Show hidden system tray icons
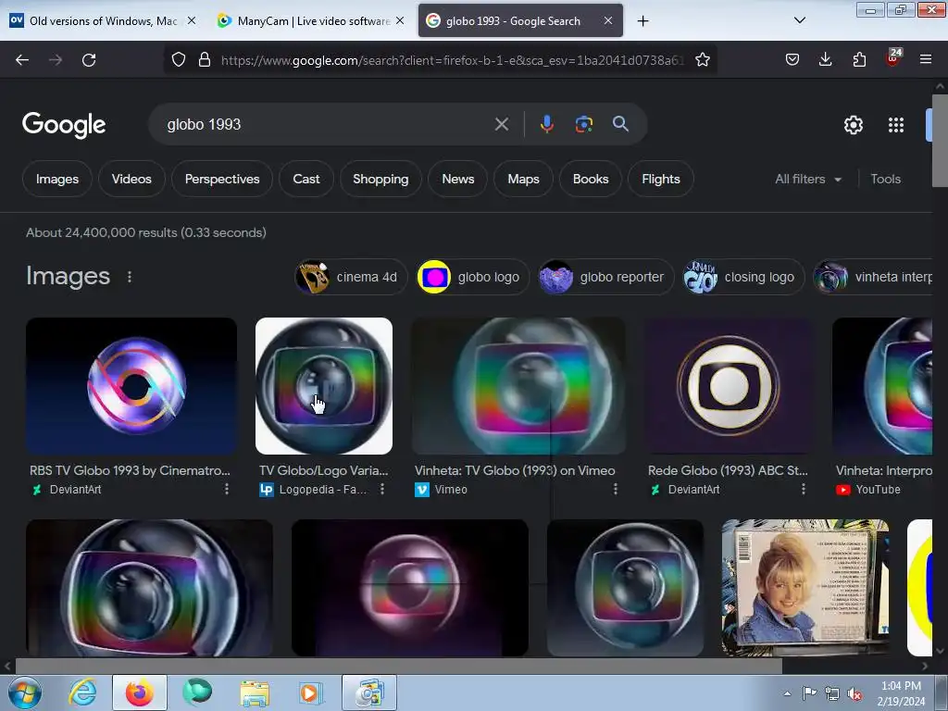Viewport: 948px width, 711px height. click(787, 693)
